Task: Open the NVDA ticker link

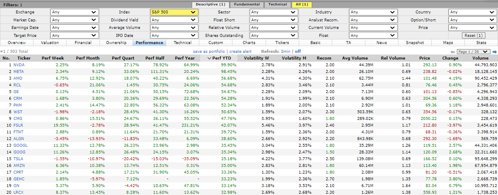Action: click(19, 65)
